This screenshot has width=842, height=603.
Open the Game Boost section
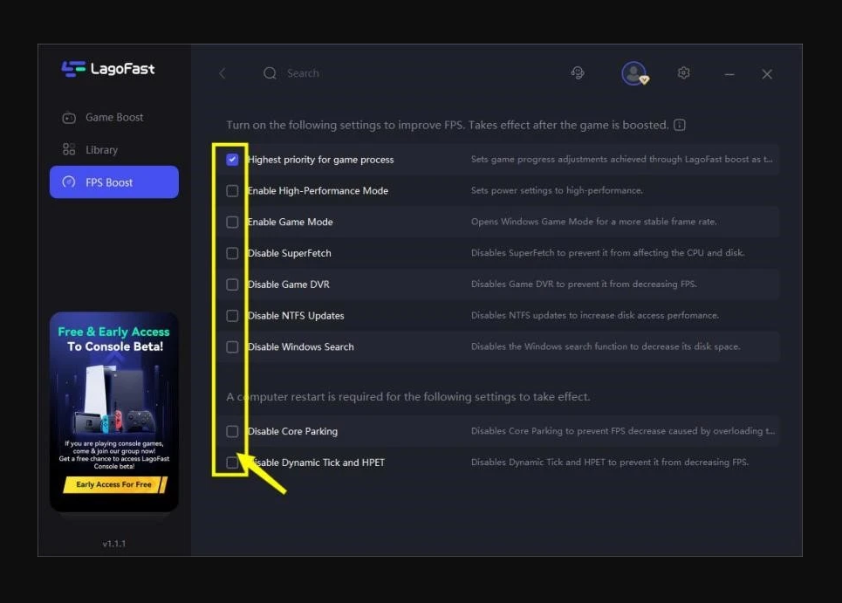[x=113, y=118]
